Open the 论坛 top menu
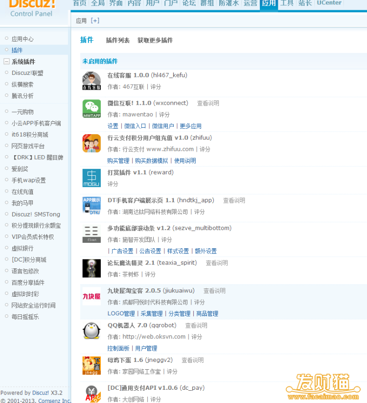 [x=189, y=3]
